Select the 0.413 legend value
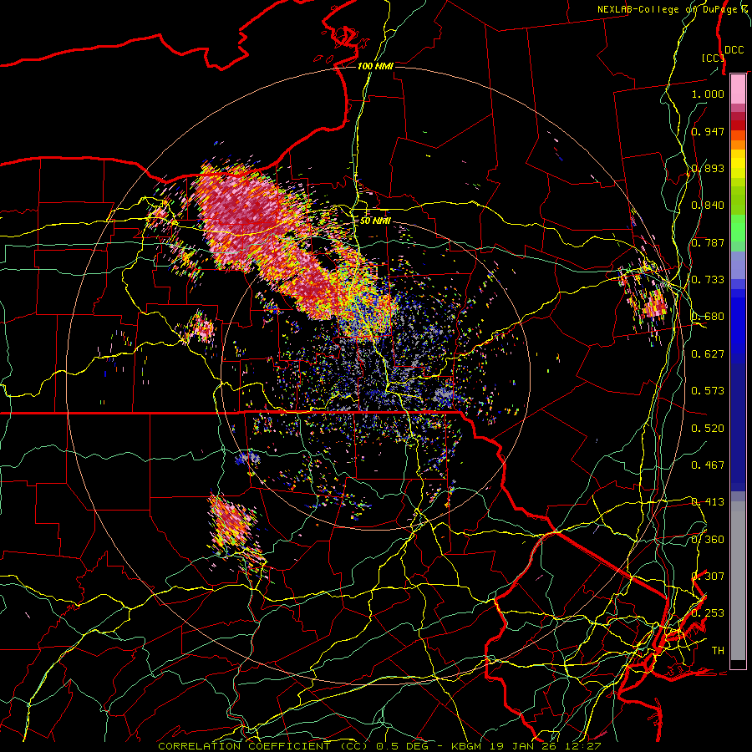This screenshot has height=752, width=752. coord(708,502)
